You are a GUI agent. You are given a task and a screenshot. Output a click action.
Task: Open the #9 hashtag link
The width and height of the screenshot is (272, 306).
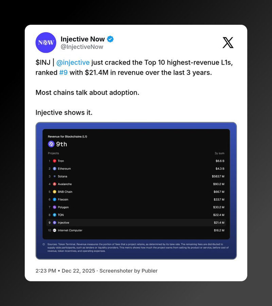(x=63, y=73)
